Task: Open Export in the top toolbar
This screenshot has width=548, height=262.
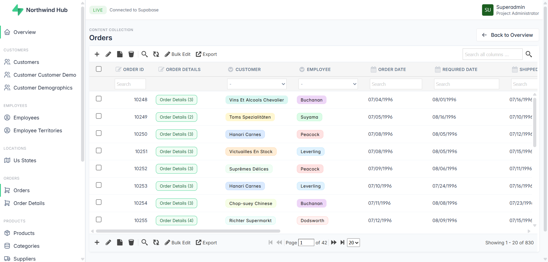Action: (206, 54)
